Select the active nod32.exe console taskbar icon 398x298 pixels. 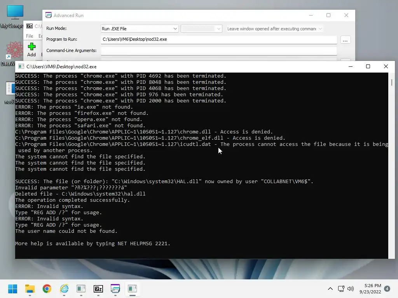point(132,289)
